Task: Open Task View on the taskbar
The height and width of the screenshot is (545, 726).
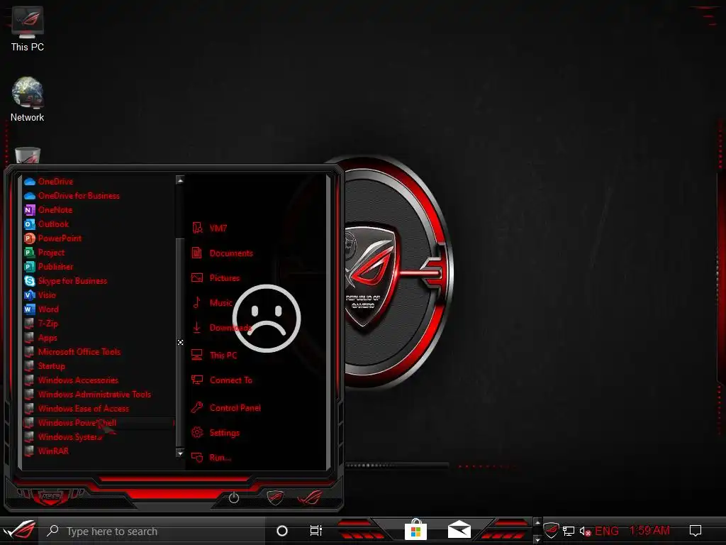Action: coord(315,531)
